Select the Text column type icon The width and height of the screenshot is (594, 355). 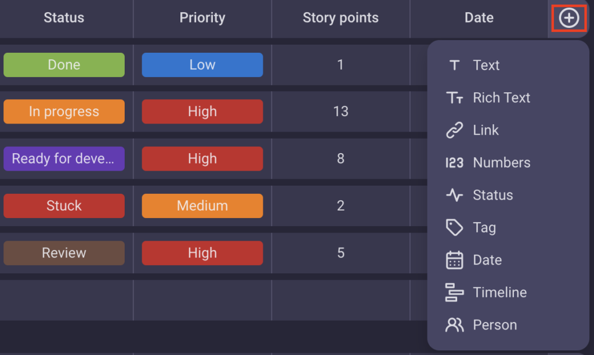[x=454, y=65]
